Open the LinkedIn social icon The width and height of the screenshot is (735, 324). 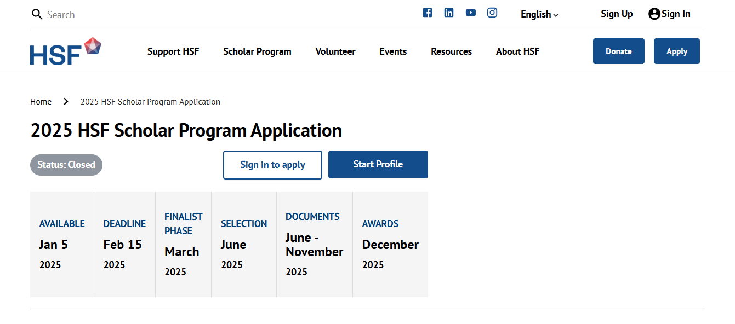coord(449,13)
